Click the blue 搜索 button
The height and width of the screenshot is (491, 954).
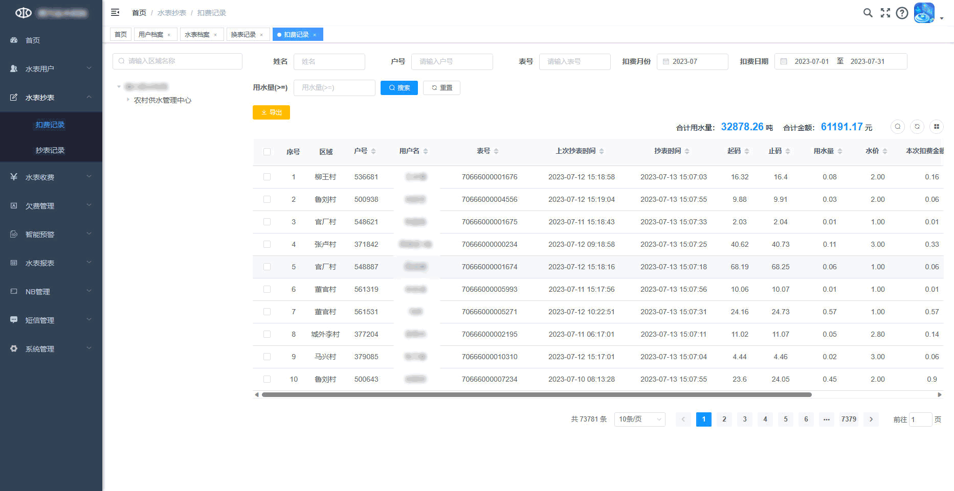click(x=399, y=88)
